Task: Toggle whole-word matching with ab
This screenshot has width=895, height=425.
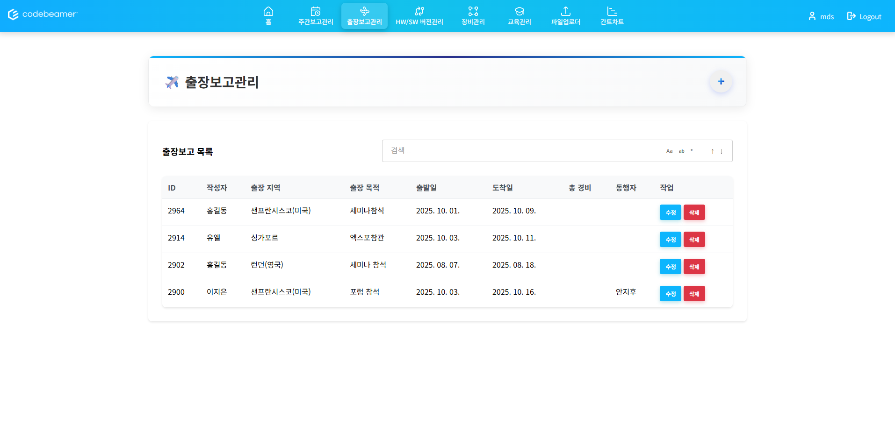Action: click(681, 150)
